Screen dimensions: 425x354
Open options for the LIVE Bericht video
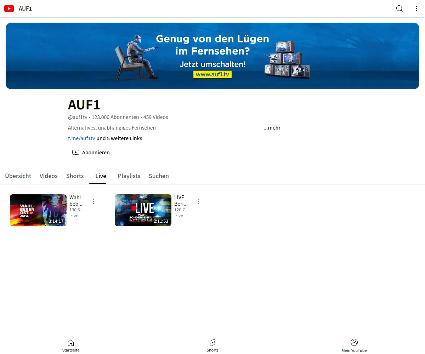pos(198,201)
